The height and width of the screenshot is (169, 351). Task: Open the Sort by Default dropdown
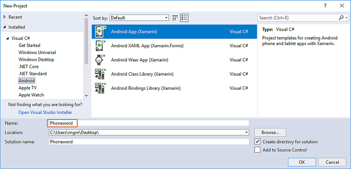(x=139, y=18)
